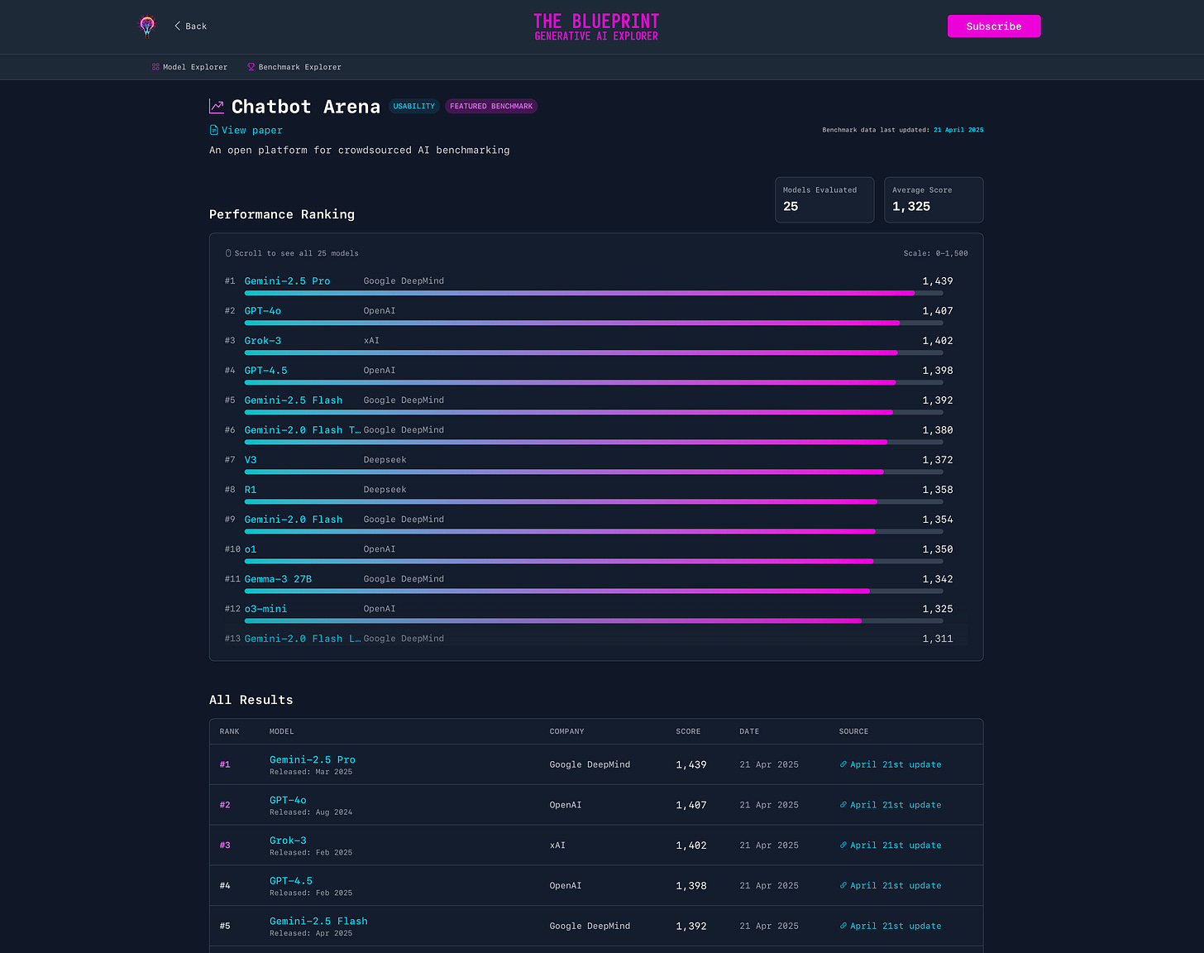The image size is (1204, 953).
Task: Click Released: Aug 2024 under GPT-4o
Action: 311,812
